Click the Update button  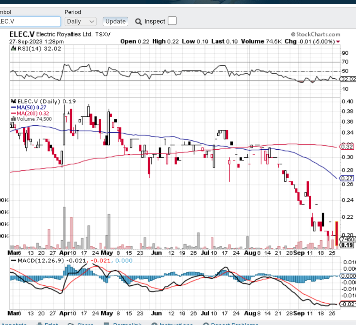(x=115, y=21)
